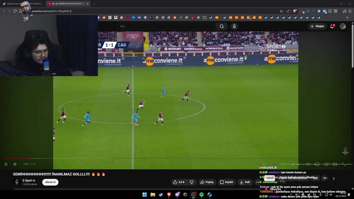Focus the YouTube Ara search field

(166, 26)
